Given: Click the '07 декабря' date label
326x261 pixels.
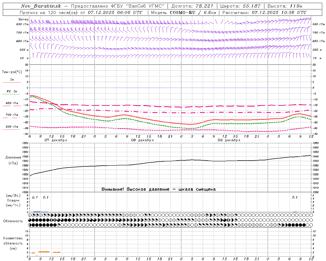Looking at the screenshot, I should (x=56, y=140).
